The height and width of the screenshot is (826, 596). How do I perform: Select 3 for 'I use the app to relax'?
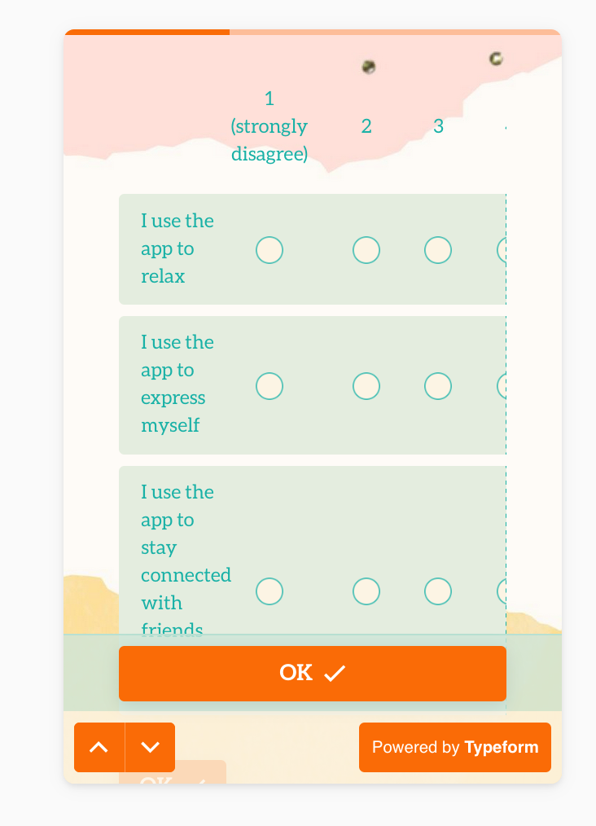pyautogui.click(x=438, y=250)
